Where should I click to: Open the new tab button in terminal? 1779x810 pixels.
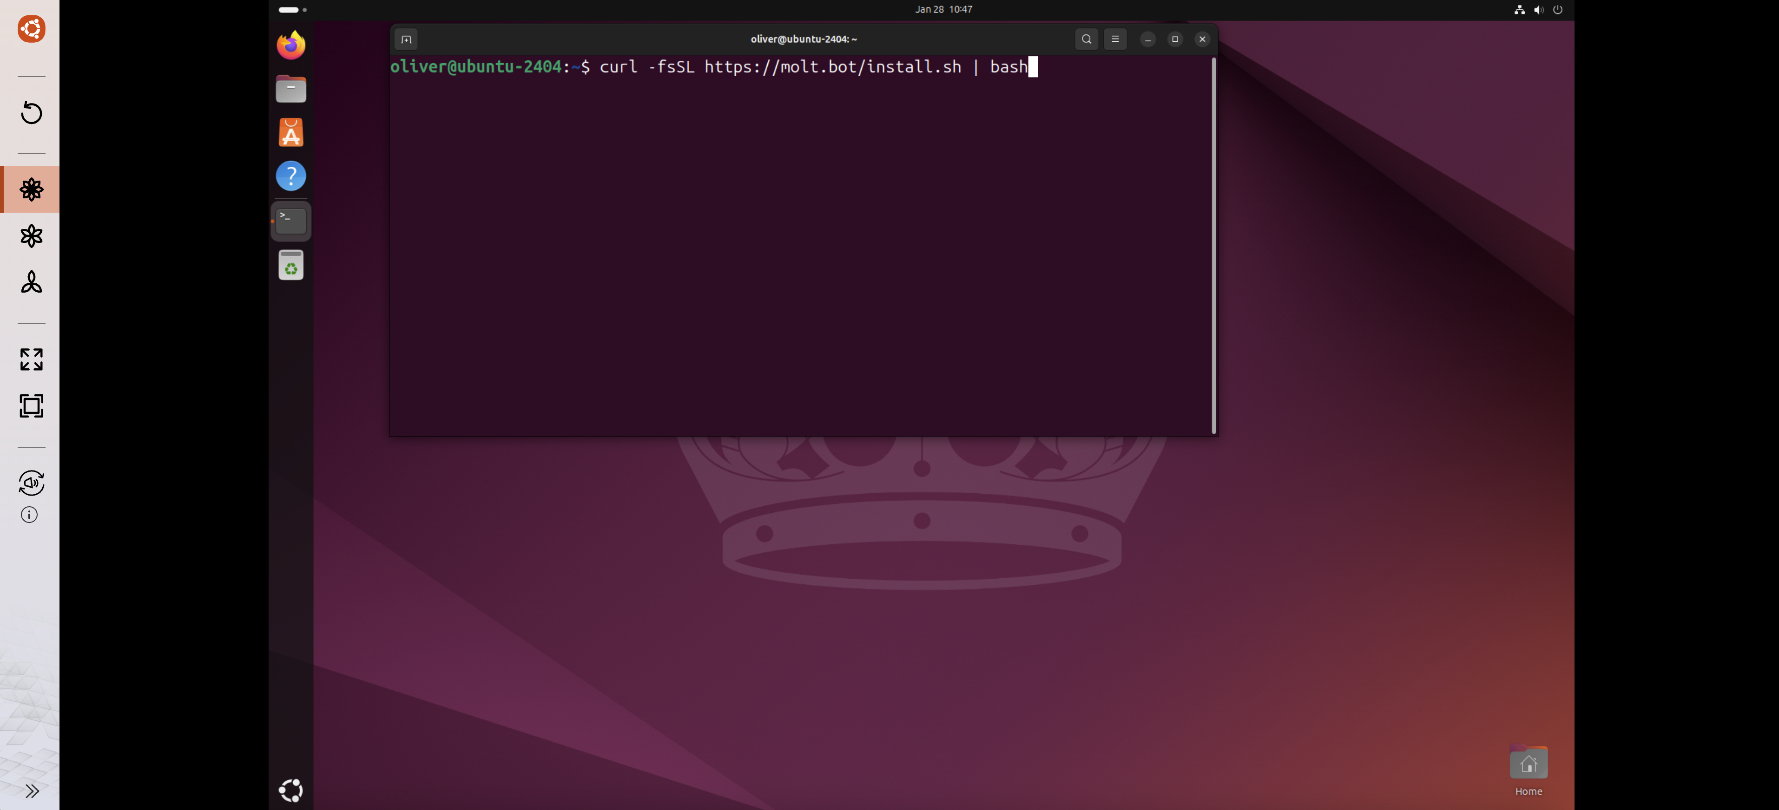pos(406,39)
